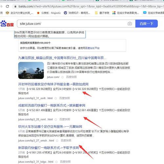Screen dimensions: 164x164
Task: Reload the page with the refresh icon
Action: [x=8, y=7]
